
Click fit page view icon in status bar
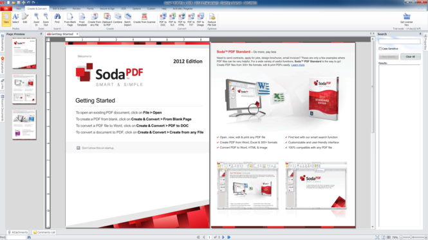pyautogui.click(x=377, y=237)
